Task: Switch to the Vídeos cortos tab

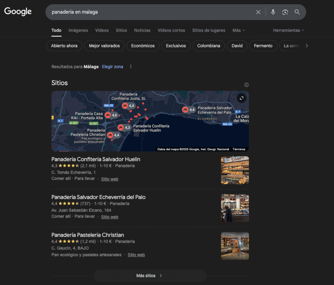Action: pyautogui.click(x=171, y=30)
